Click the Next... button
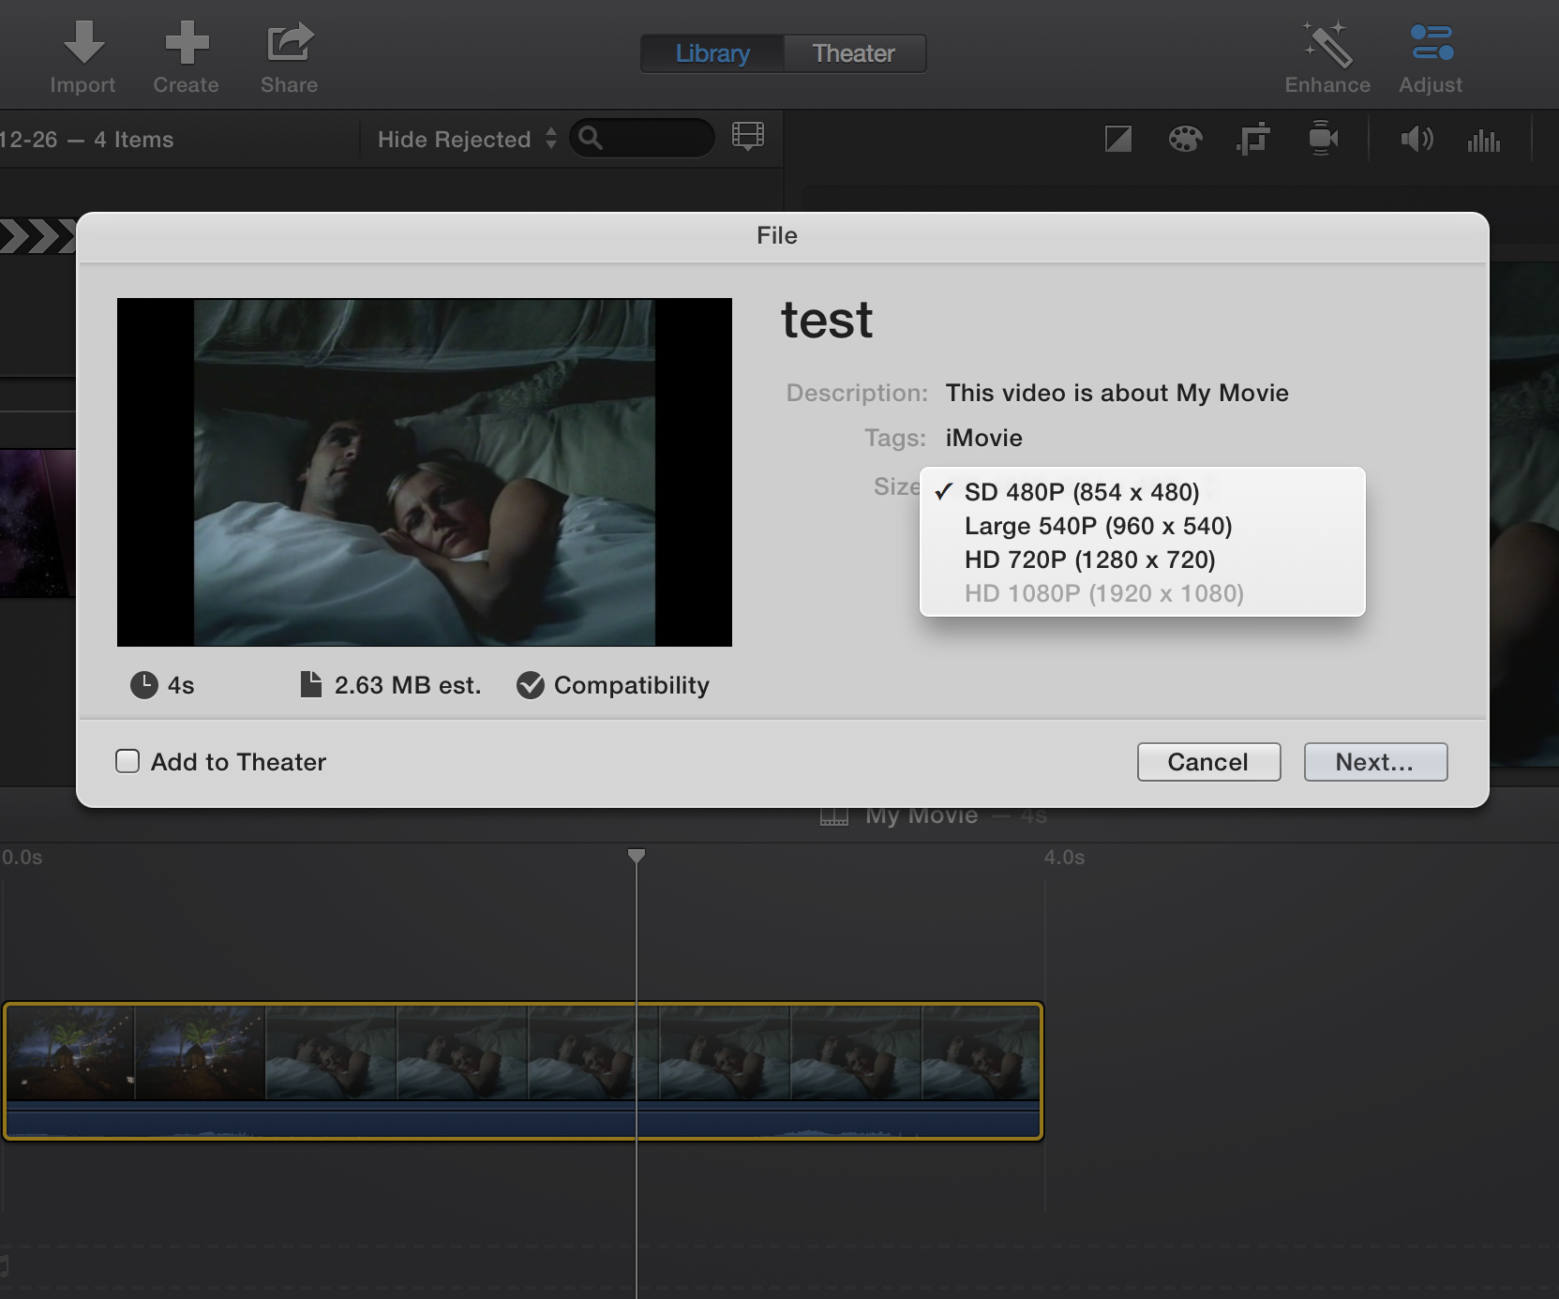Viewport: 1559px width, 1299px height. (x=1374, y=762)
